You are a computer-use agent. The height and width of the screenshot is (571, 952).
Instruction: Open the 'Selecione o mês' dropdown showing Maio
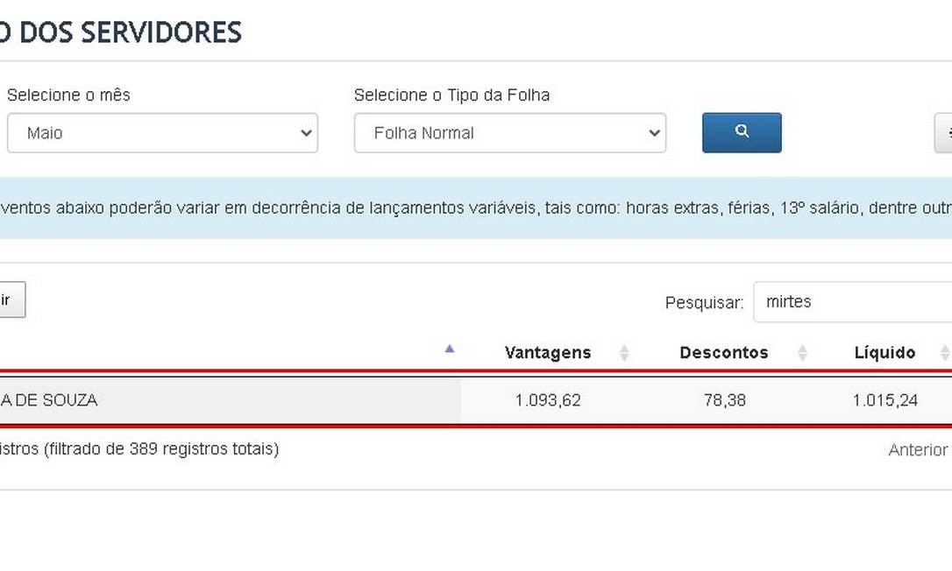[162, 132]
